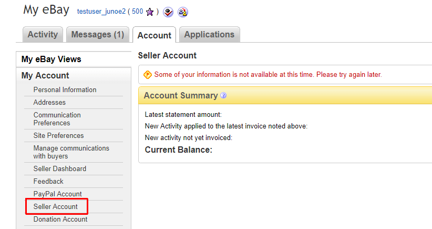Go to Addresses settings

pyautogui.click(x=49, y=102)
